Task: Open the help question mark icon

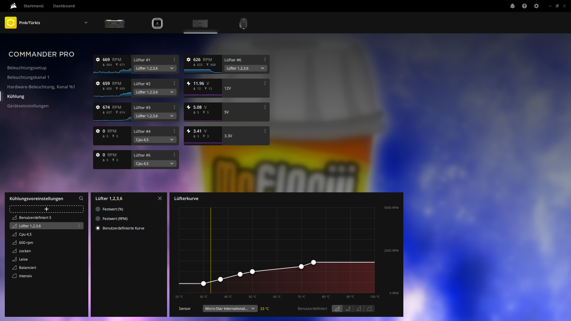Action: pos(524,6)
